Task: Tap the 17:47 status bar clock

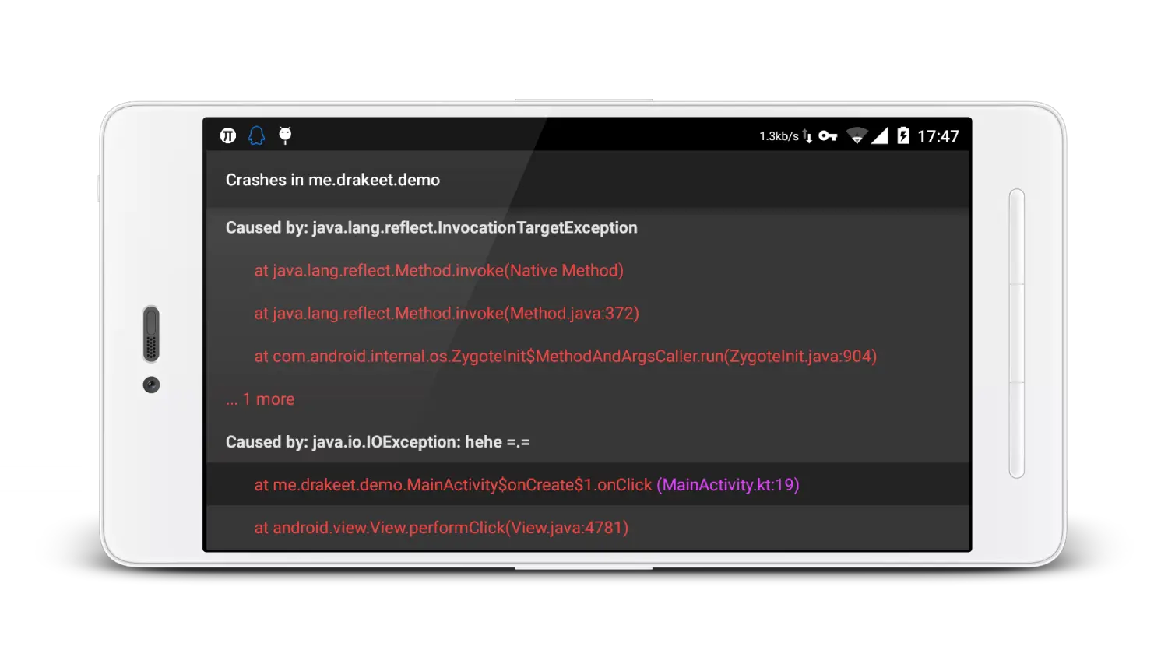Action: coord(938,136)
